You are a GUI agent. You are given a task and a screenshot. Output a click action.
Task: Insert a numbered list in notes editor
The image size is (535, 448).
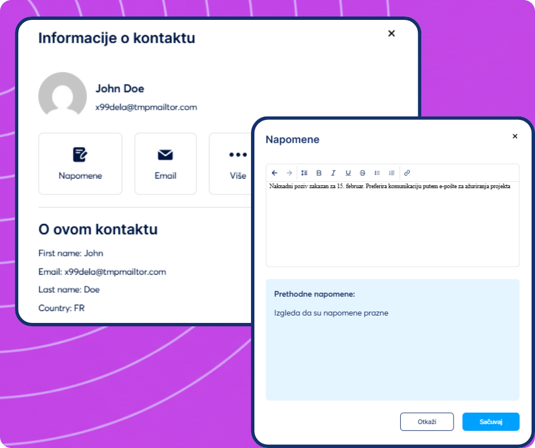pos(392,173)
